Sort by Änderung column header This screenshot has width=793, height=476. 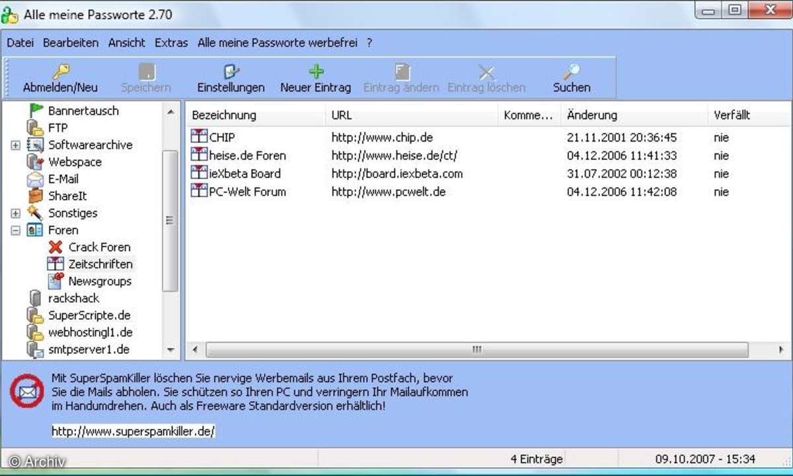click(x=634, y=115)
